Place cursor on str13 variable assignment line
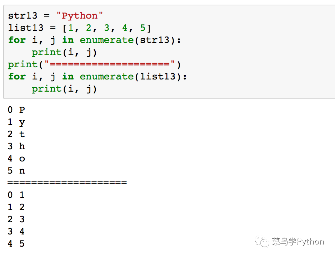This screenshot has height=257, width=335. [x=55, y=16]
